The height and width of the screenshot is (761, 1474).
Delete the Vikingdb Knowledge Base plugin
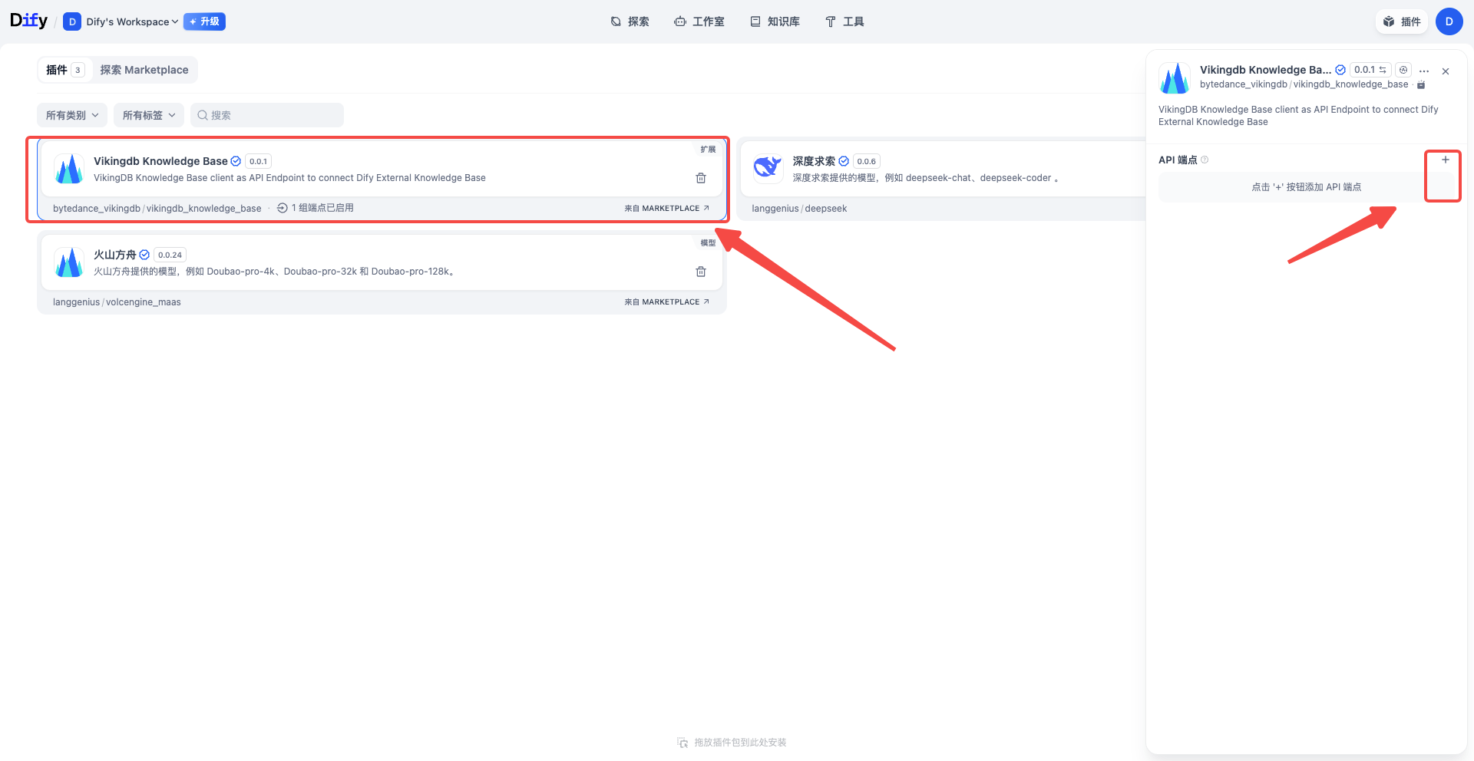click(701, 178)
